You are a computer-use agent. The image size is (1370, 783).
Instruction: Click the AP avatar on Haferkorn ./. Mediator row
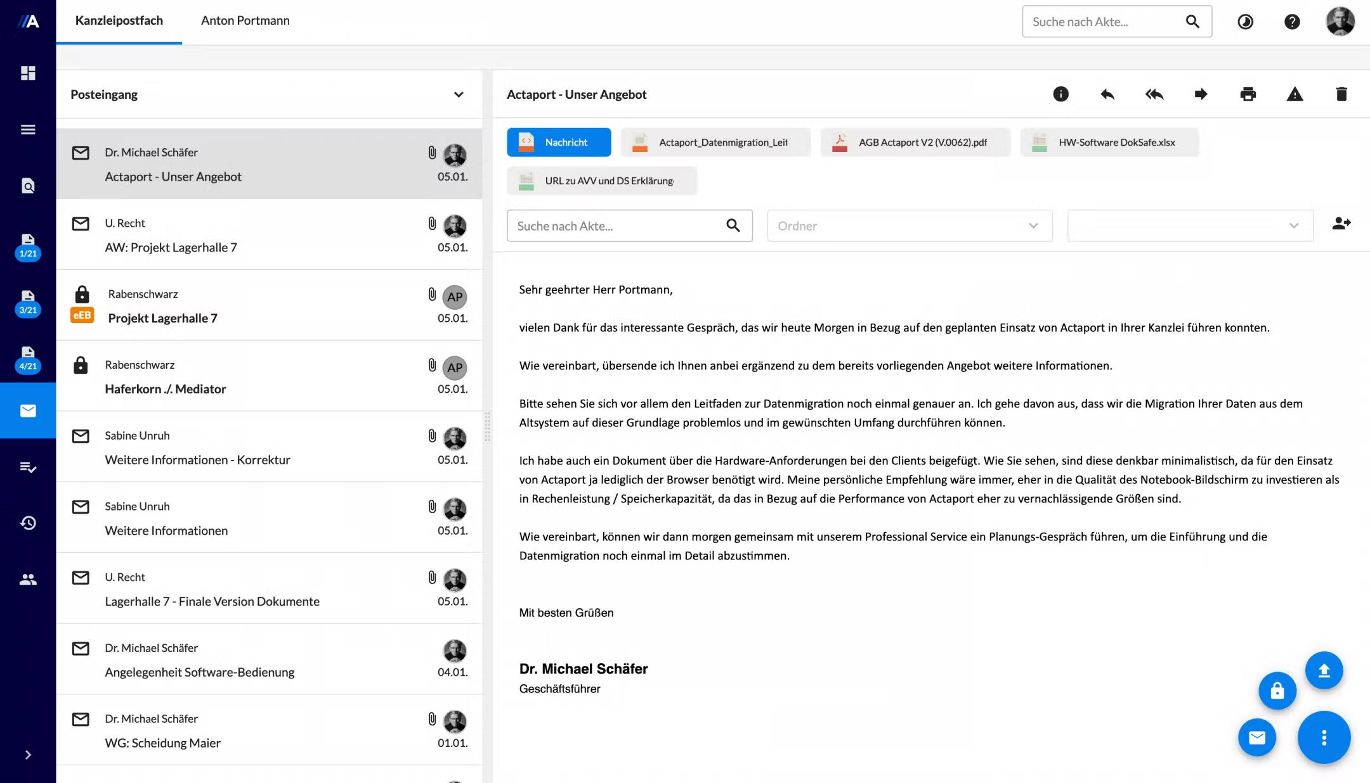pos(455,367)
